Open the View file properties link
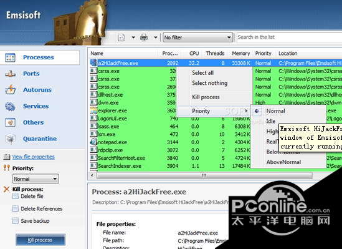Viewport: 342px width, 249px height. (x=34, y=157)
